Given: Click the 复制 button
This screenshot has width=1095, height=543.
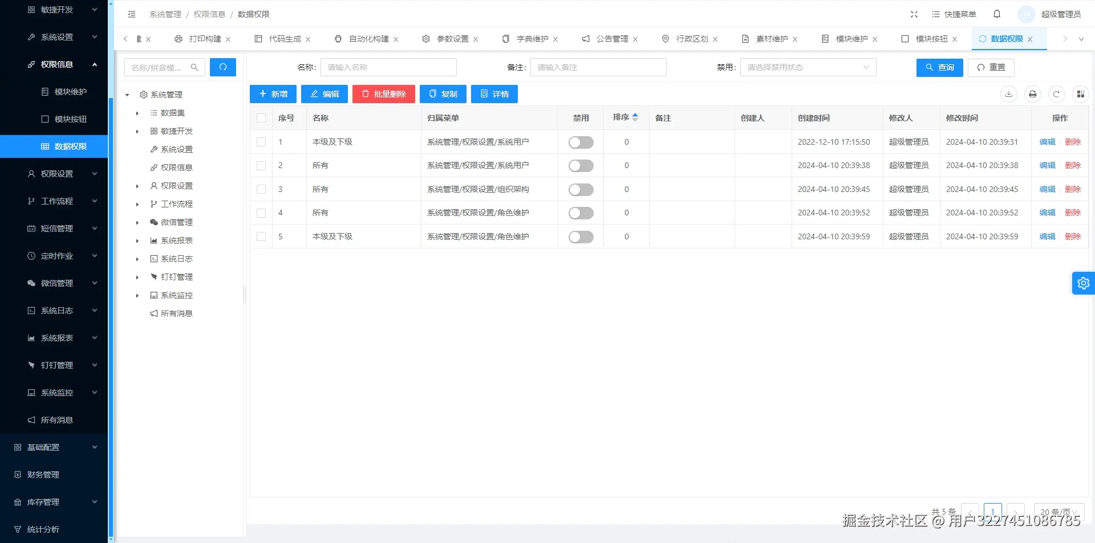Looking at the screenshot, I should click(x=443, y=94).
